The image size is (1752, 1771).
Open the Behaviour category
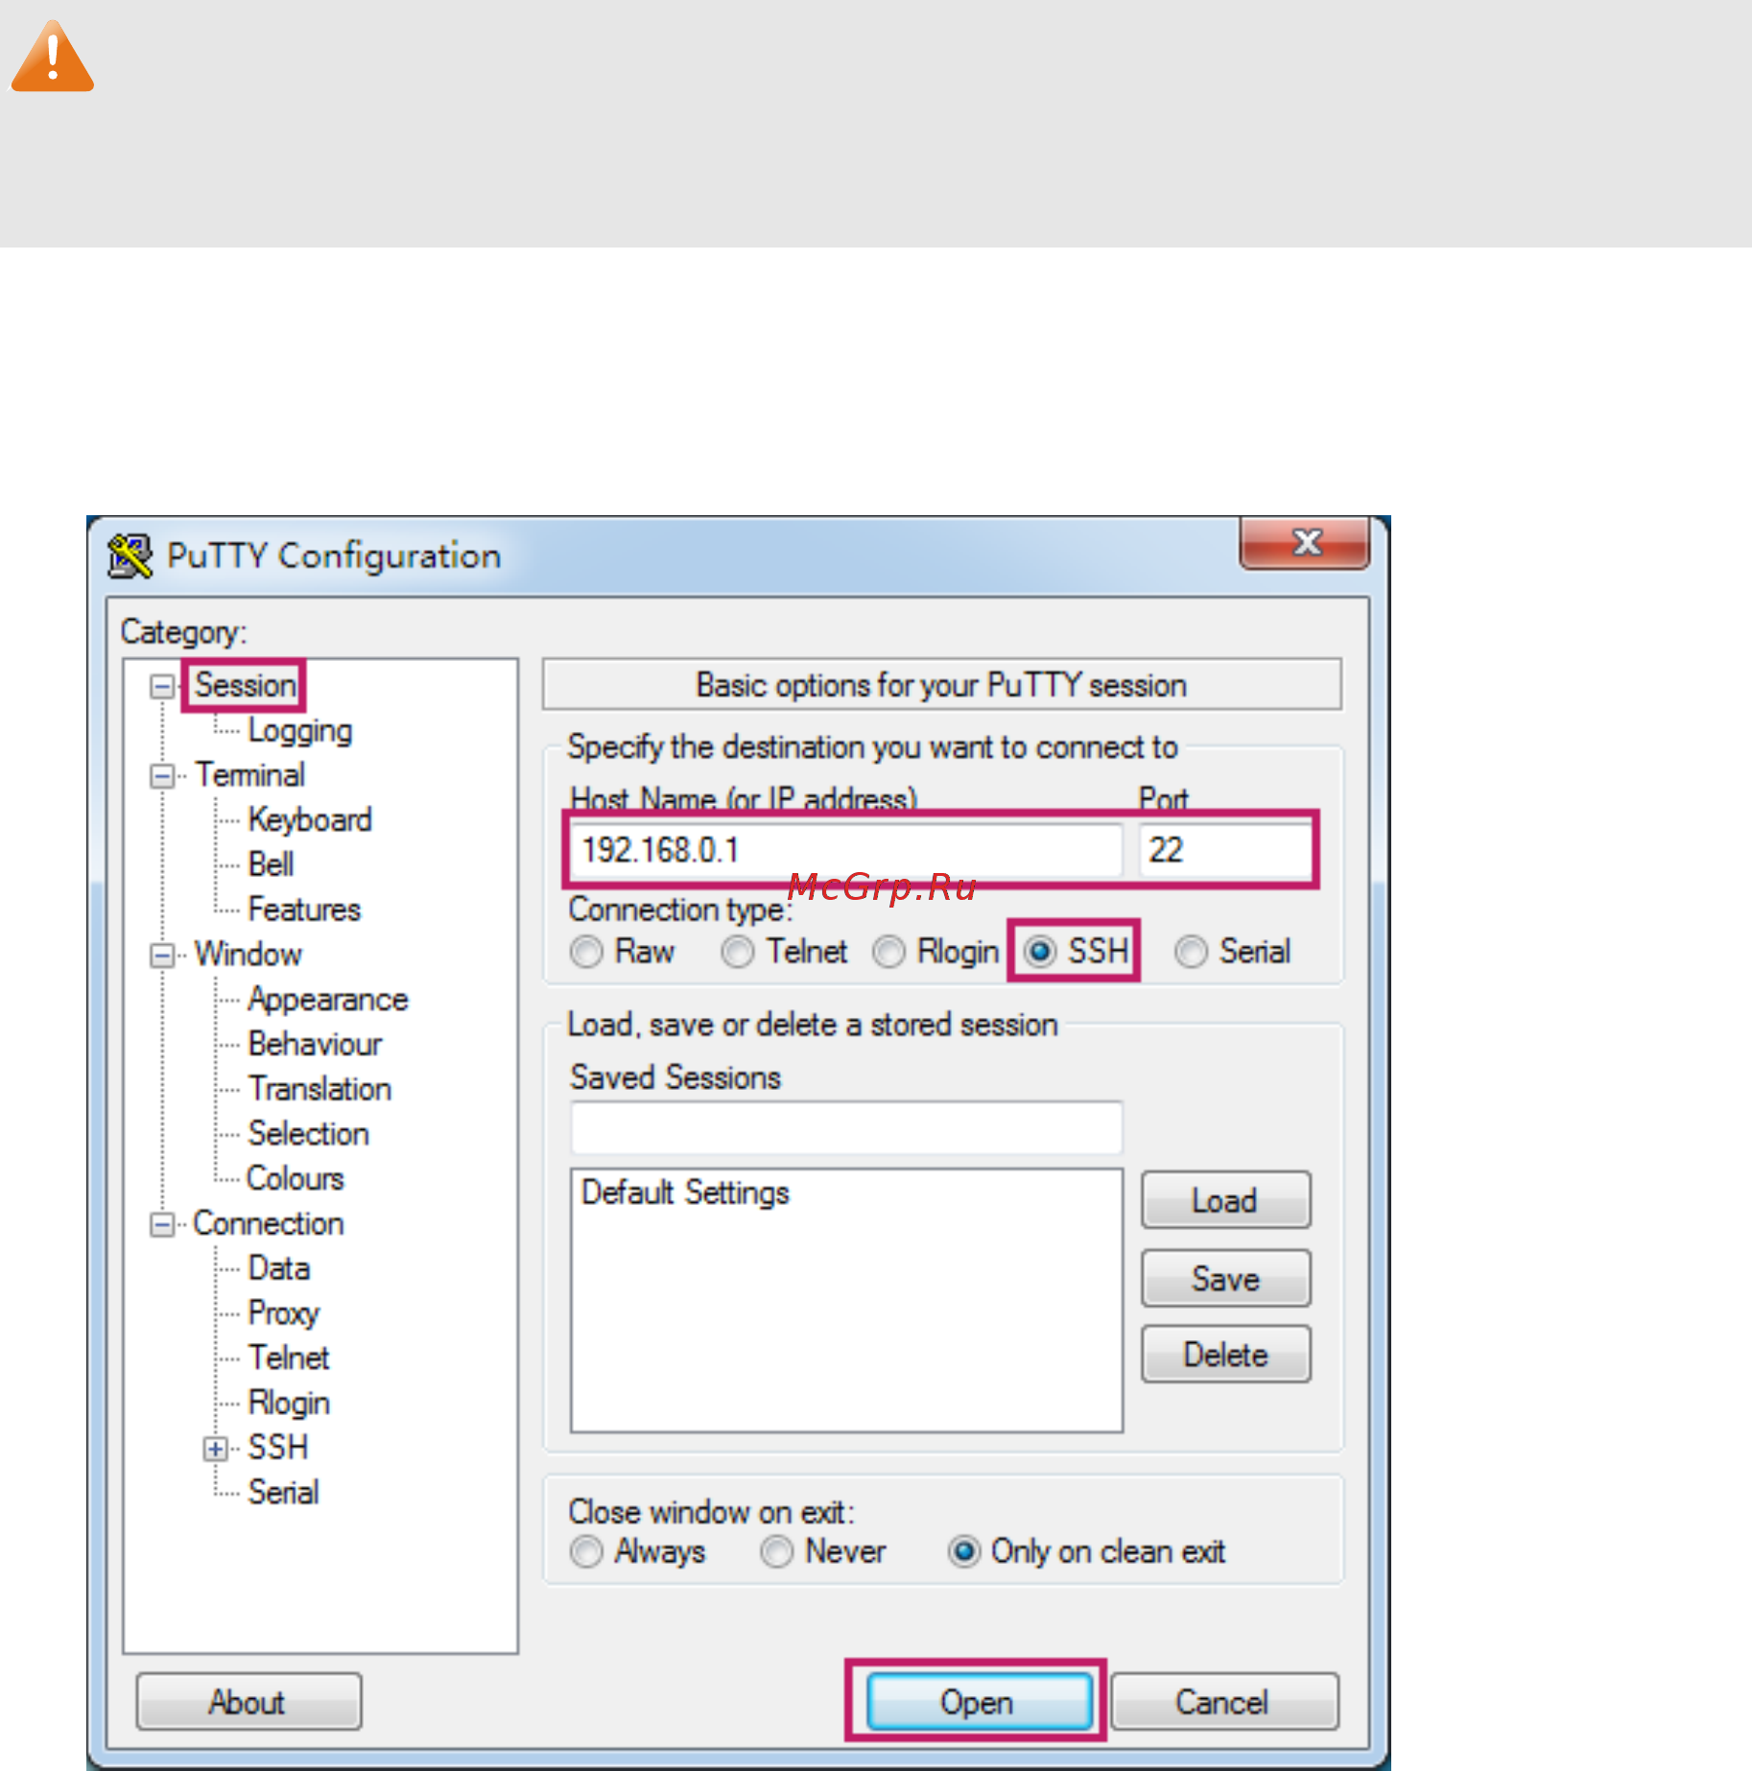(315, 1044)
